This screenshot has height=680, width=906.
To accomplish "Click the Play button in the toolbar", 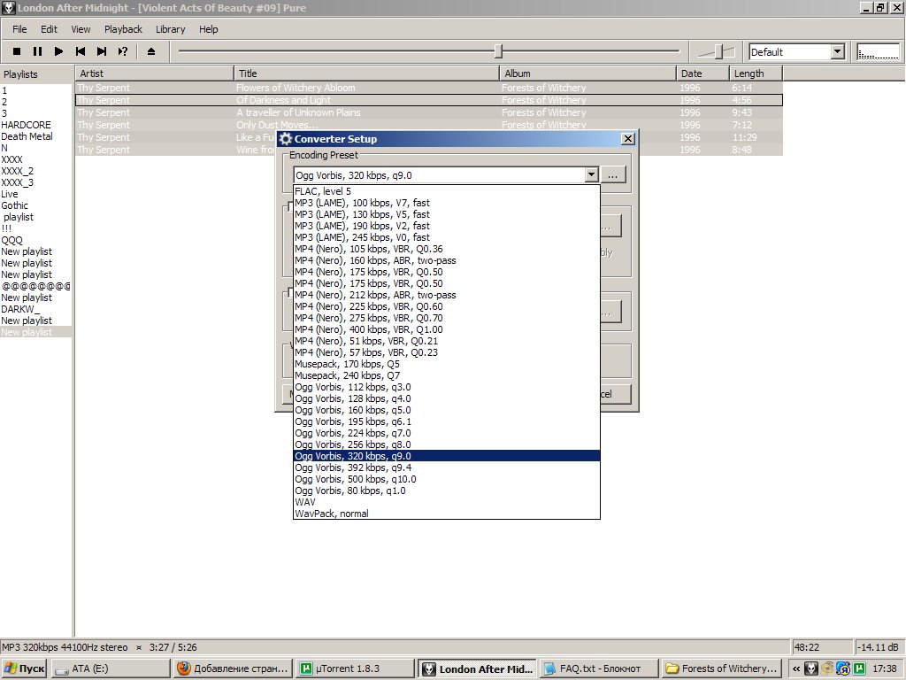I will point(58,51).
